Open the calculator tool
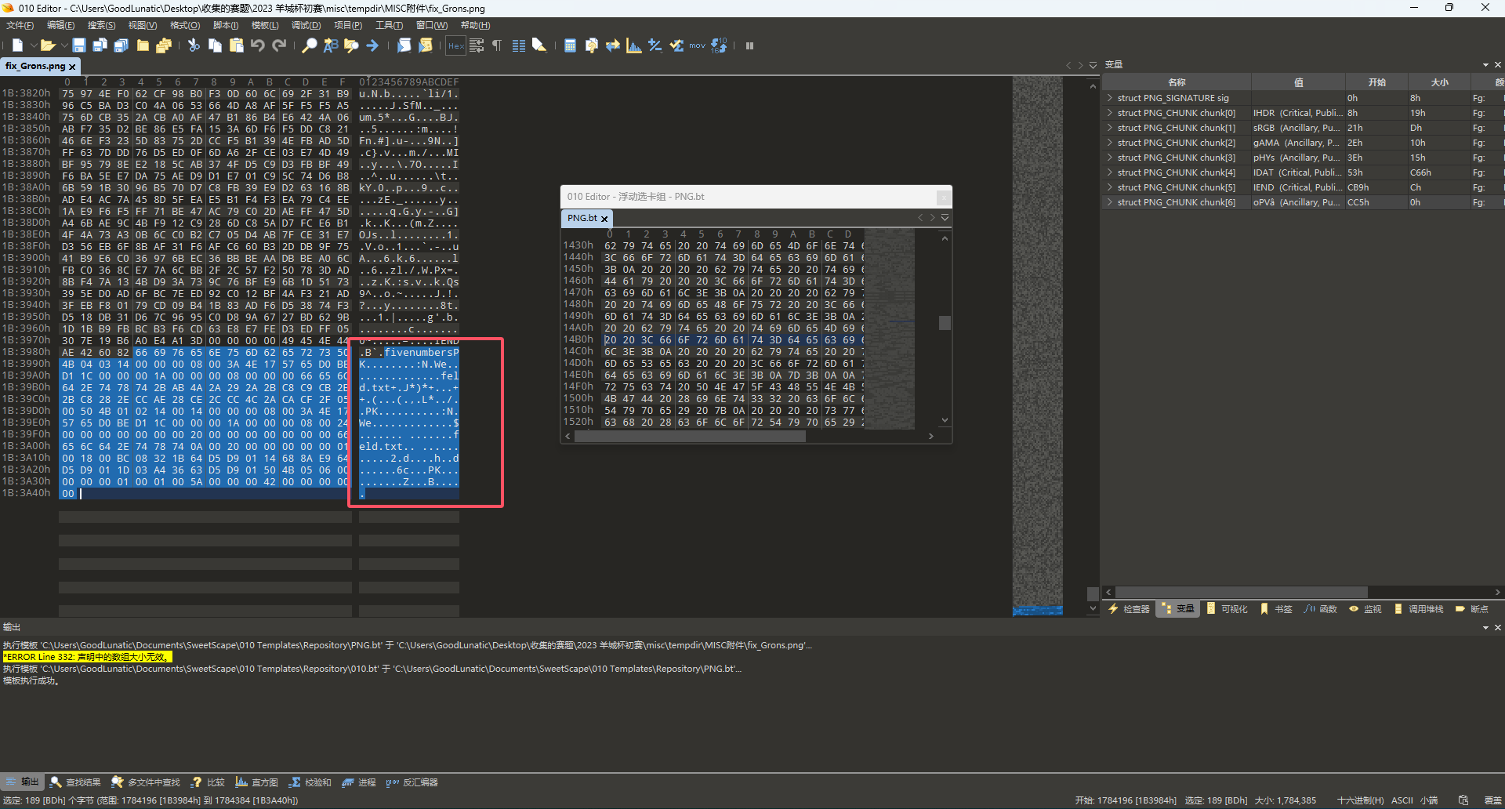The width and height of the screenshot is (1505, 809). [x=571, y=45]
